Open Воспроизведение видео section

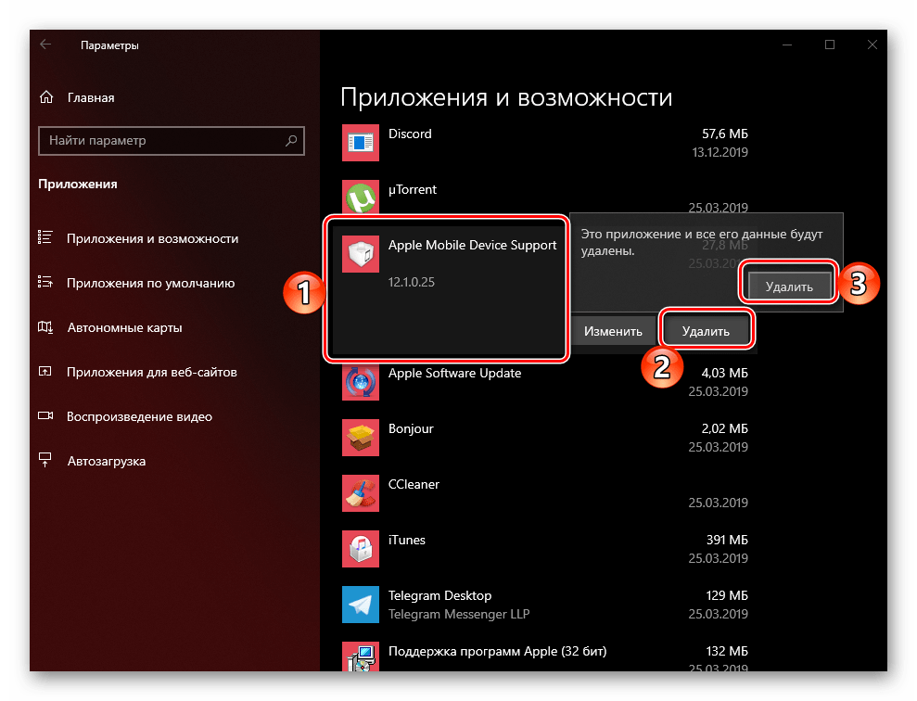[139, 416]
